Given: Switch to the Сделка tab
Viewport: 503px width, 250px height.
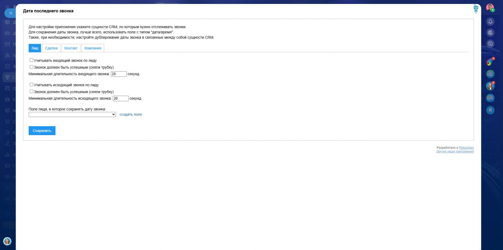Looking at the screenshot, I should tap(51, 48).
